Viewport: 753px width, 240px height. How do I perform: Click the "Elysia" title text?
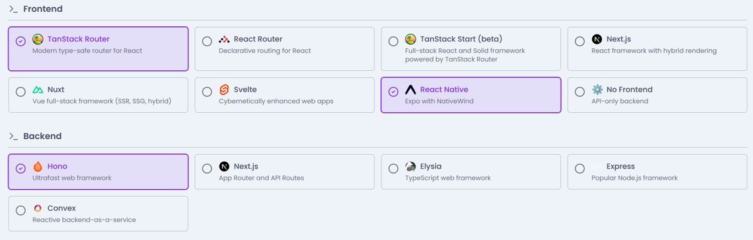(430, 166)
